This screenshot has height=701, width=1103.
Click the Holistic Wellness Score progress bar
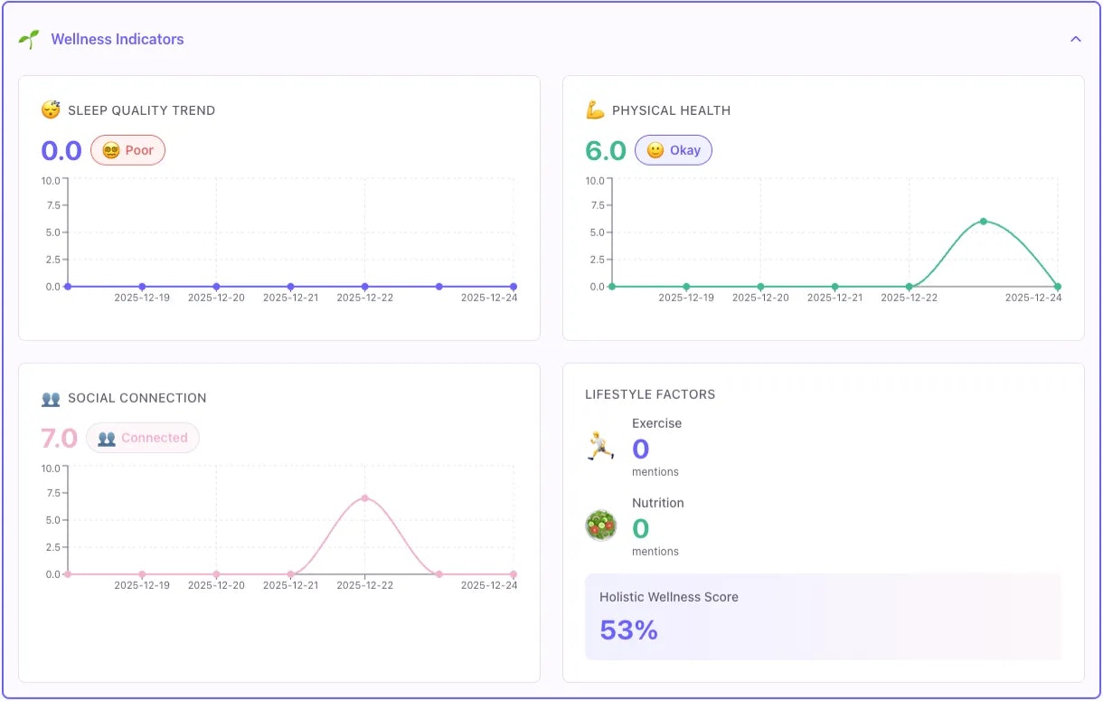coord(825,618)
